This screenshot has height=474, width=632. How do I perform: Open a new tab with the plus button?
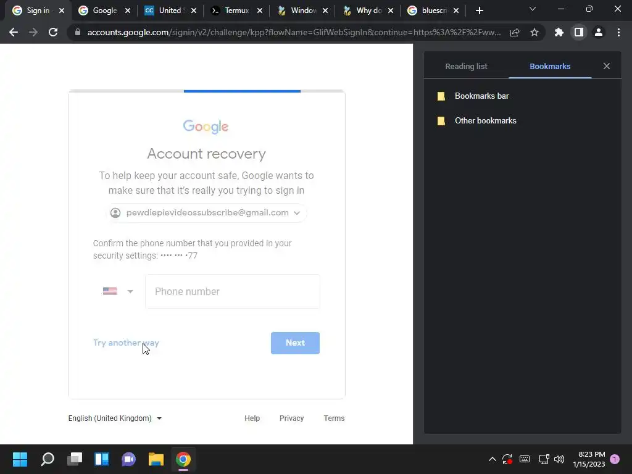(479, 10)
